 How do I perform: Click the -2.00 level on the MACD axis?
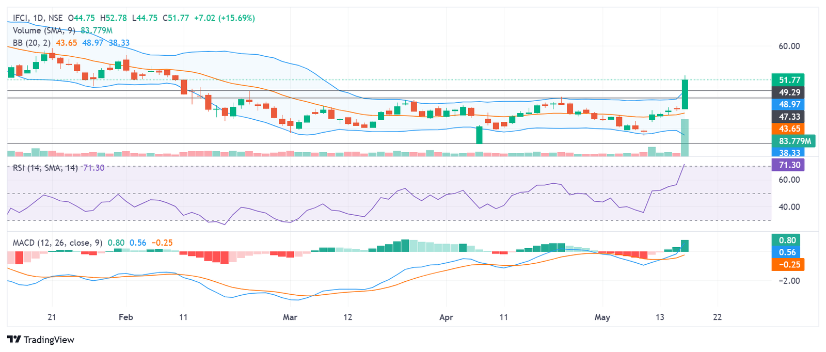coord(789,281)
